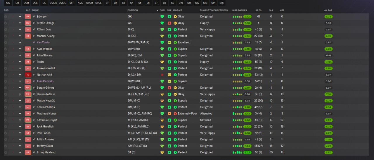Tick the picked checkbox for Rodri

[x=6, y=62]
